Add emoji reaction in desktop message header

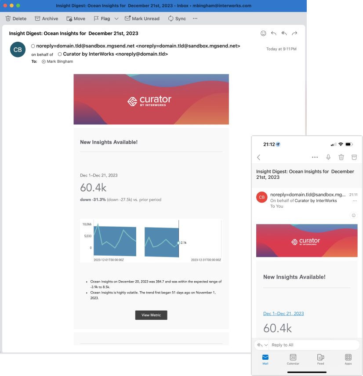(263, 33)
